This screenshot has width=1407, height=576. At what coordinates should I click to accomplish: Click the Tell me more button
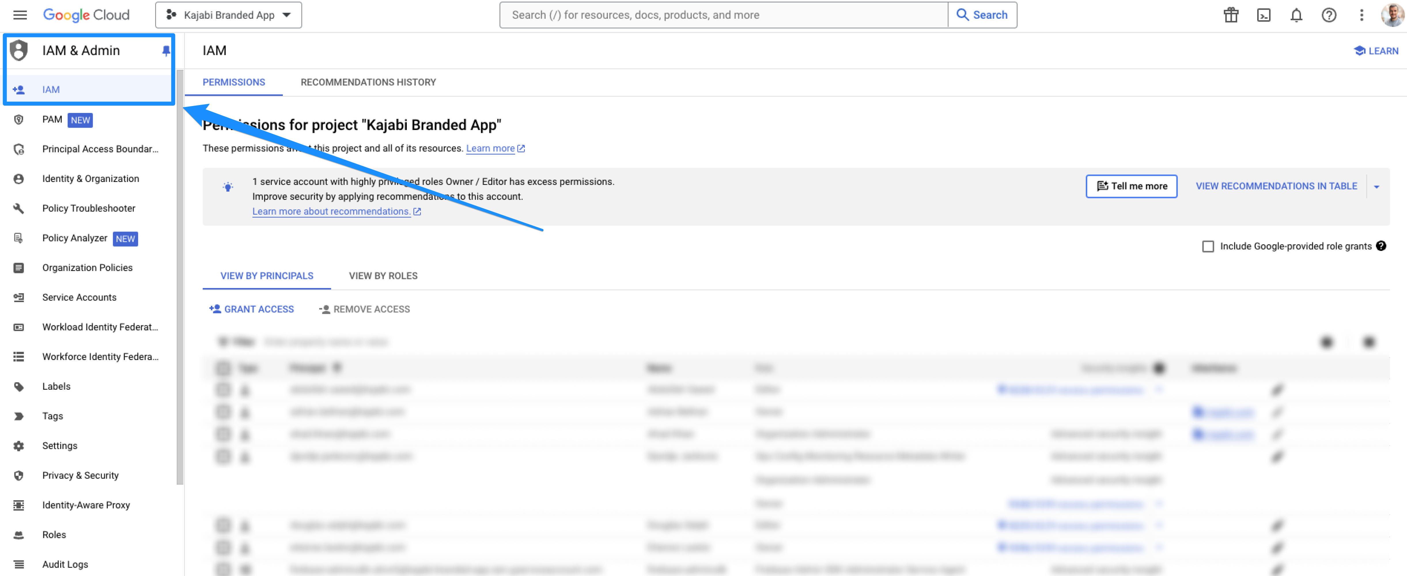[1131, 186]
